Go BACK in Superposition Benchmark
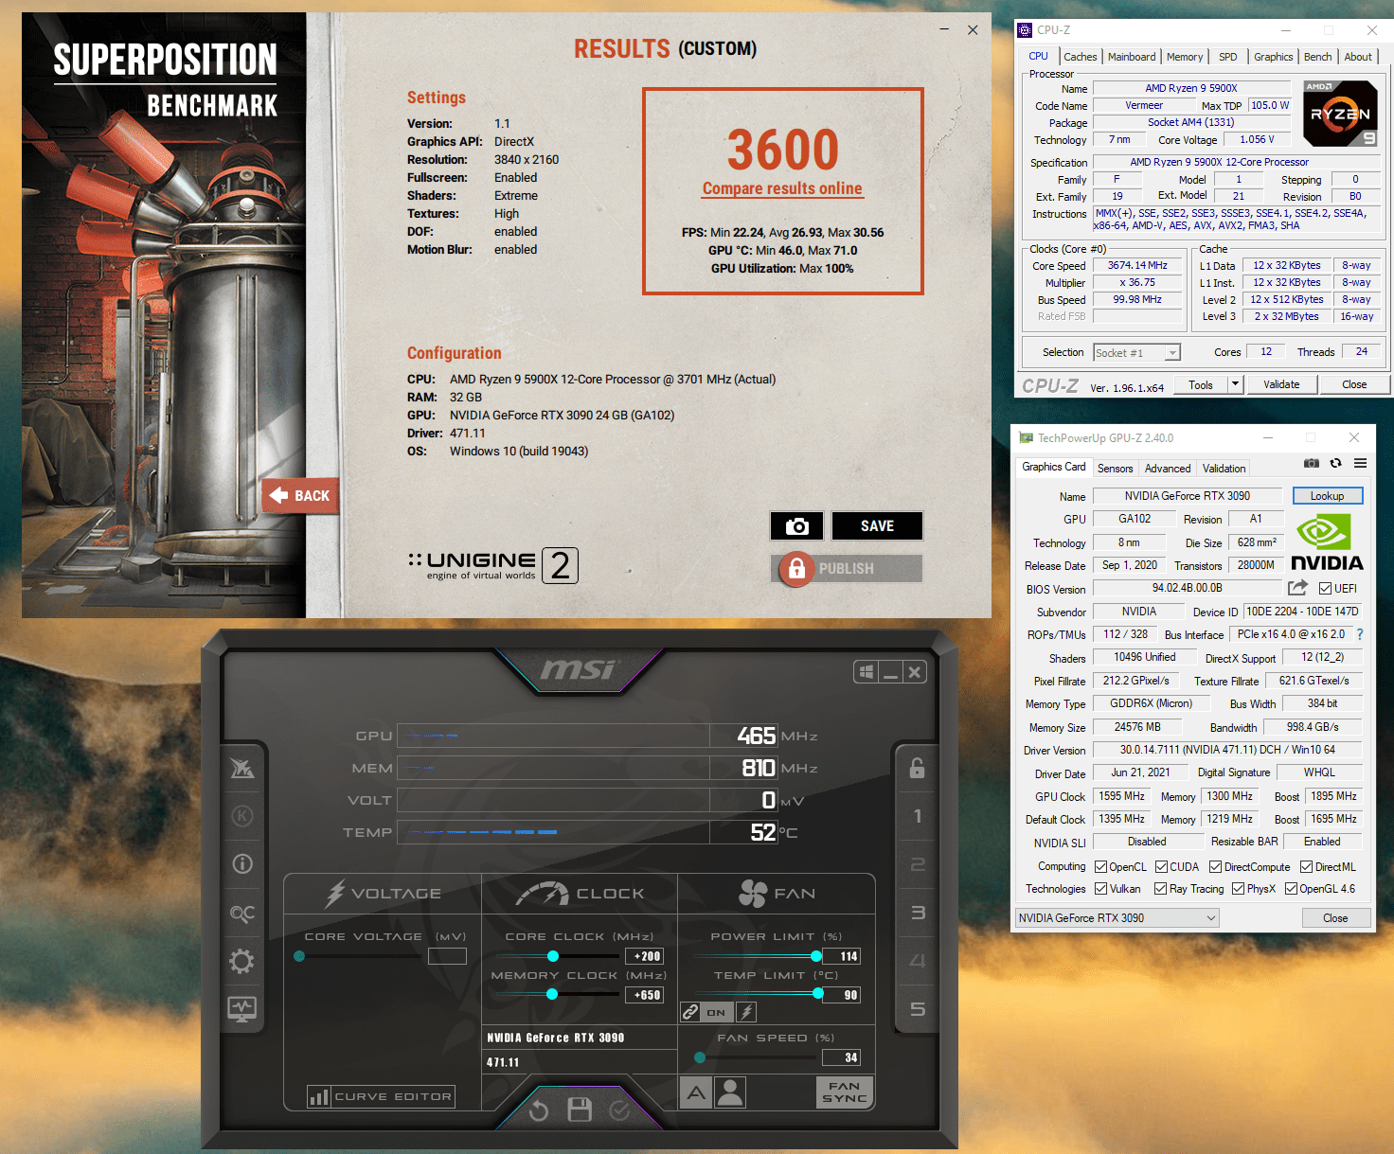This screenshot has width=1394, height=1154. coord(300,495)
